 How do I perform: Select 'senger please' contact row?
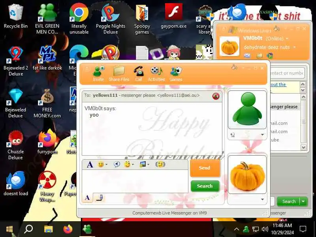[285, 107]
